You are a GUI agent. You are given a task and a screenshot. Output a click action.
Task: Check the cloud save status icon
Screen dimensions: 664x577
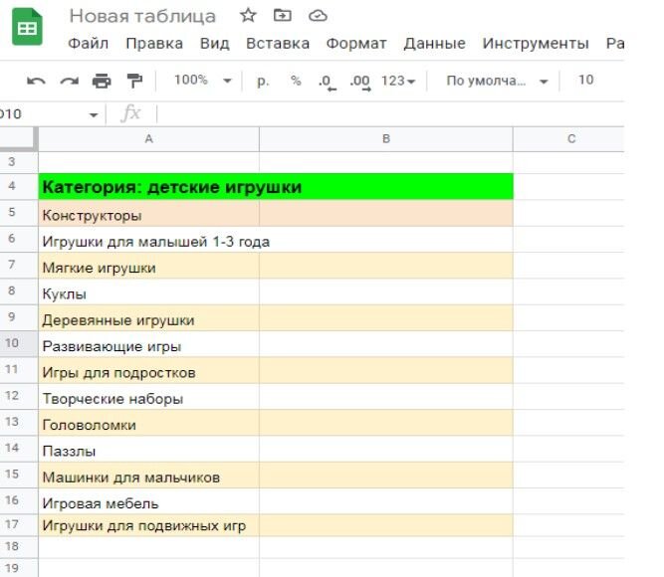click(x=318, y=16)
